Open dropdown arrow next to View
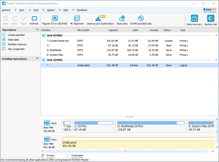The height and width of the screenshot is (162, 219). tap(30, 10)
